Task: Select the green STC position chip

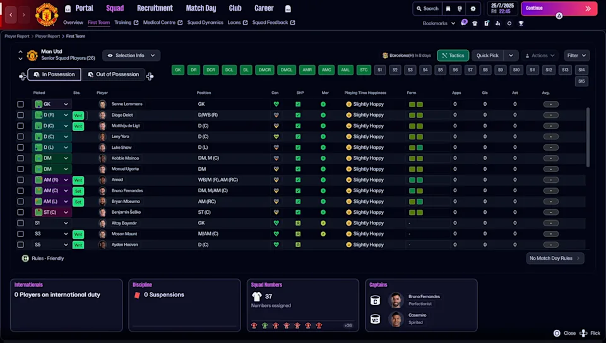Action: [x=364, y=70]
